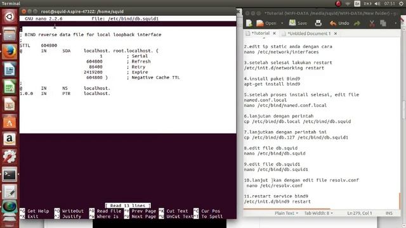Print the document from gedit toolbar

point(318,23)
